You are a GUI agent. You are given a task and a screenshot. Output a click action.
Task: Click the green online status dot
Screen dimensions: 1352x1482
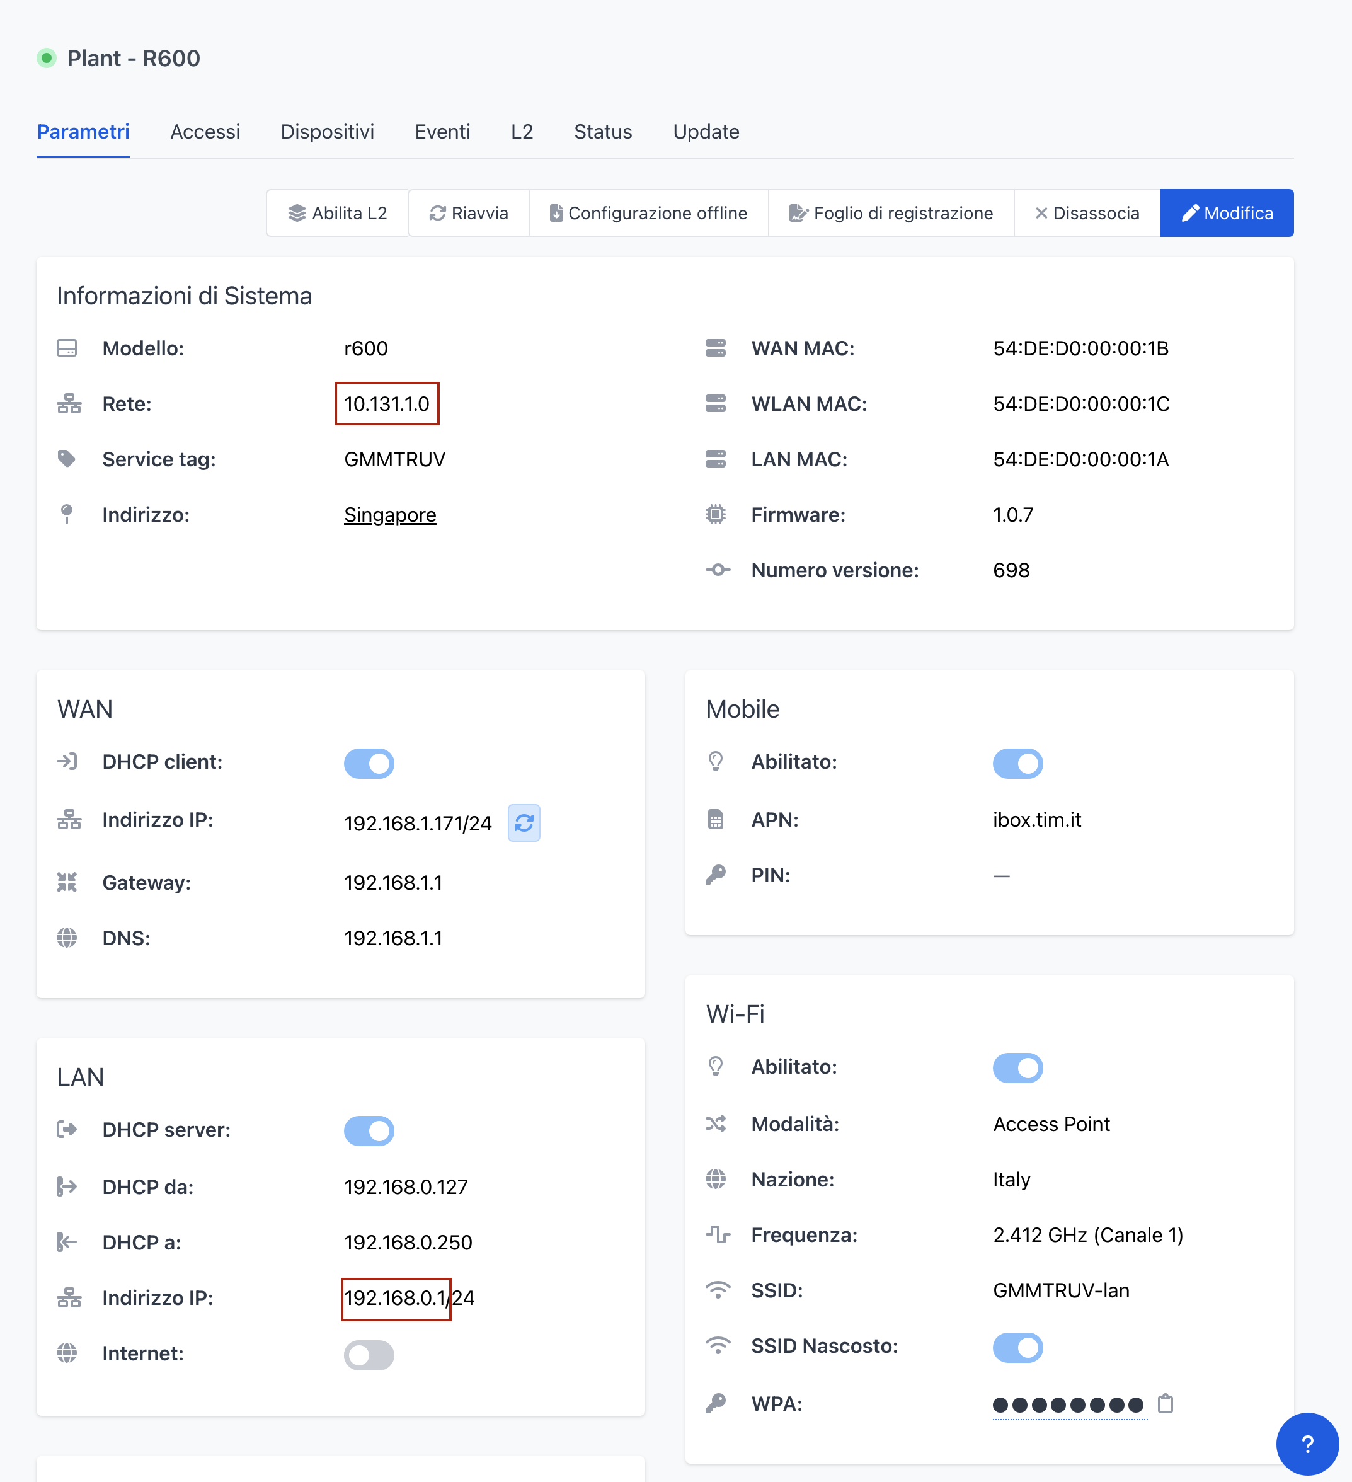click(x=47, y=58)
